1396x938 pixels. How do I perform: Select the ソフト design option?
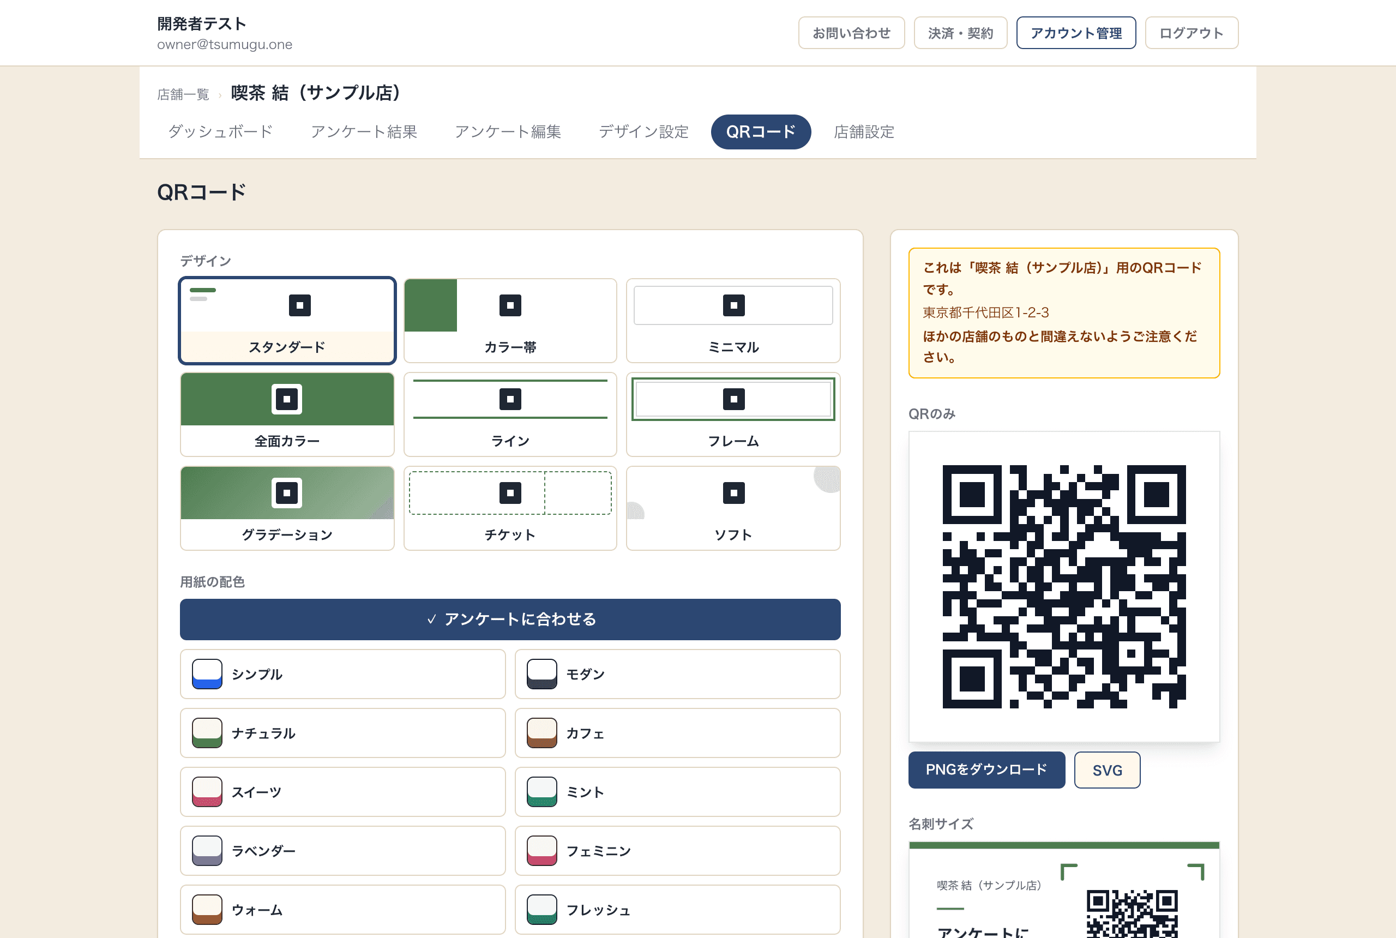733,508
